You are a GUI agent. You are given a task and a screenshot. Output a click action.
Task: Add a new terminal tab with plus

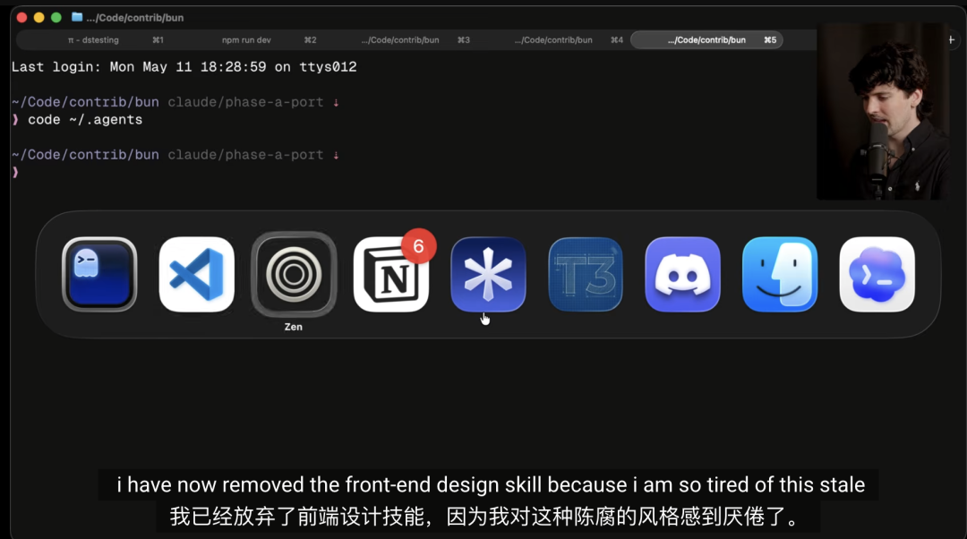tap(952, 39)
